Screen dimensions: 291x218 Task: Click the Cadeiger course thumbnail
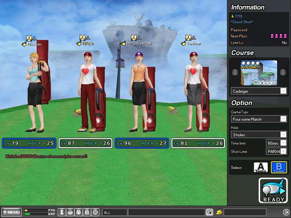[x=259, y=72]
